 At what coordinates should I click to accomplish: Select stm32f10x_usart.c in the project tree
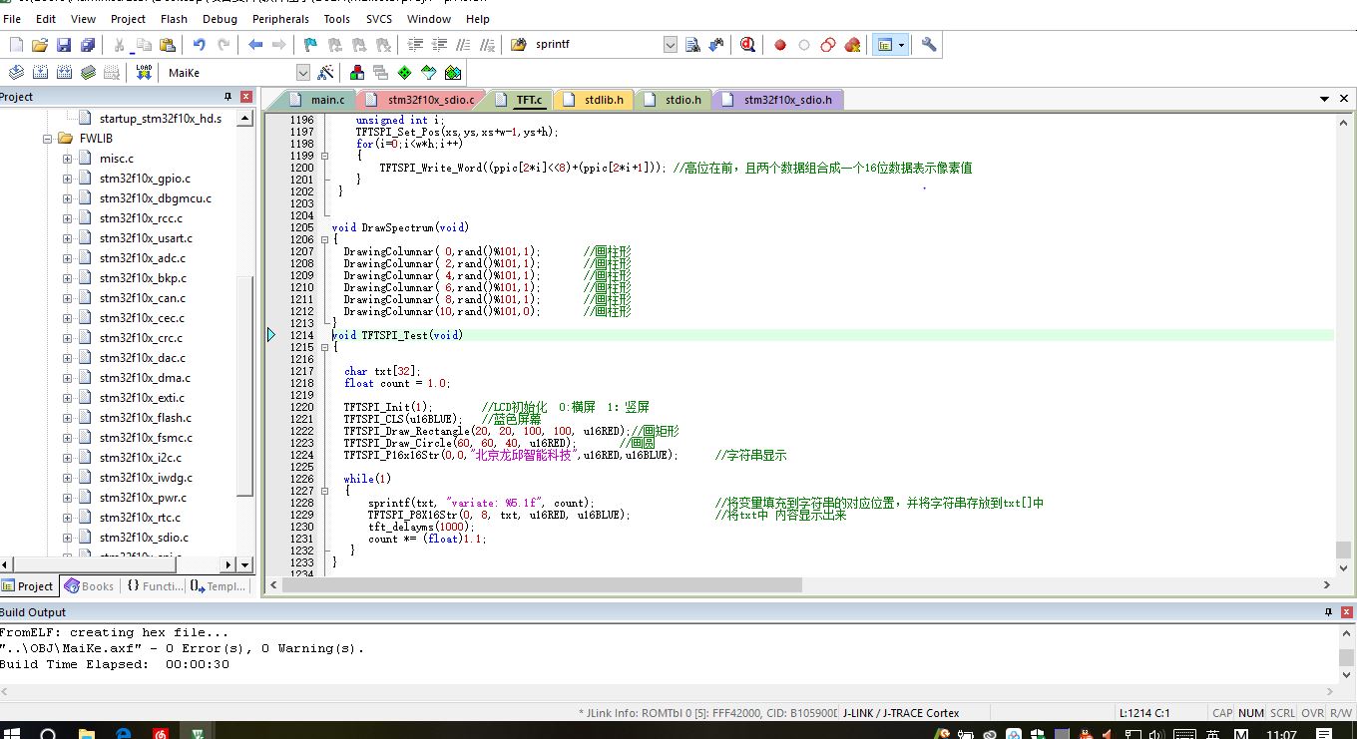[x=146, y=238]
